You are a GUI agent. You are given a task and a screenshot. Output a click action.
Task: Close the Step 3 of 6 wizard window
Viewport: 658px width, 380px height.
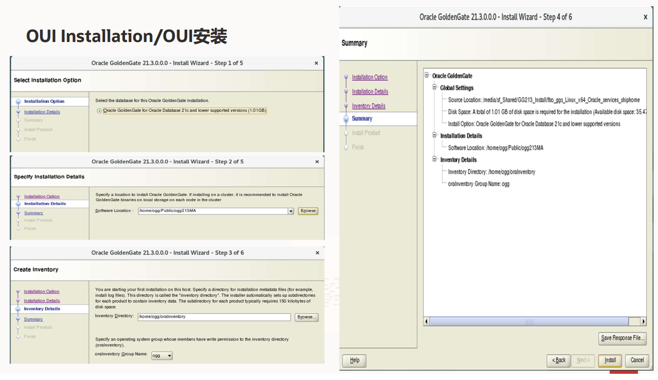point(318,253)
